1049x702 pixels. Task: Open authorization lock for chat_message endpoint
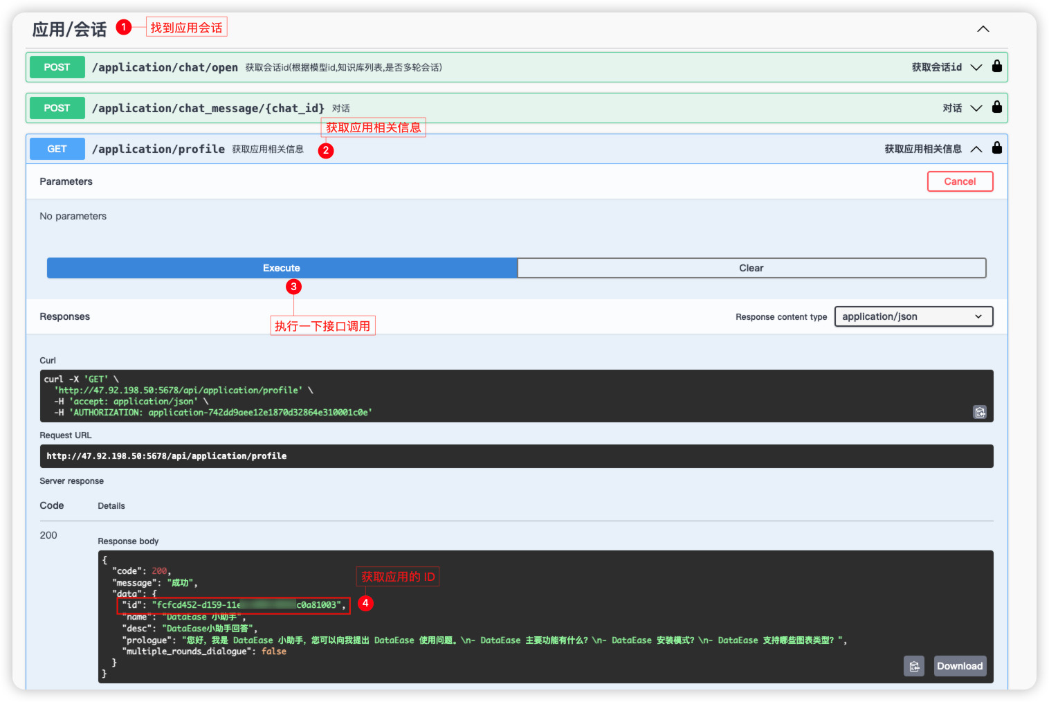pyautogui.click(x=996, y=107)
